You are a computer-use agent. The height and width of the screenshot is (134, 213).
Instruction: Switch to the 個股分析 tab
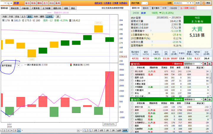coord(57,8)
